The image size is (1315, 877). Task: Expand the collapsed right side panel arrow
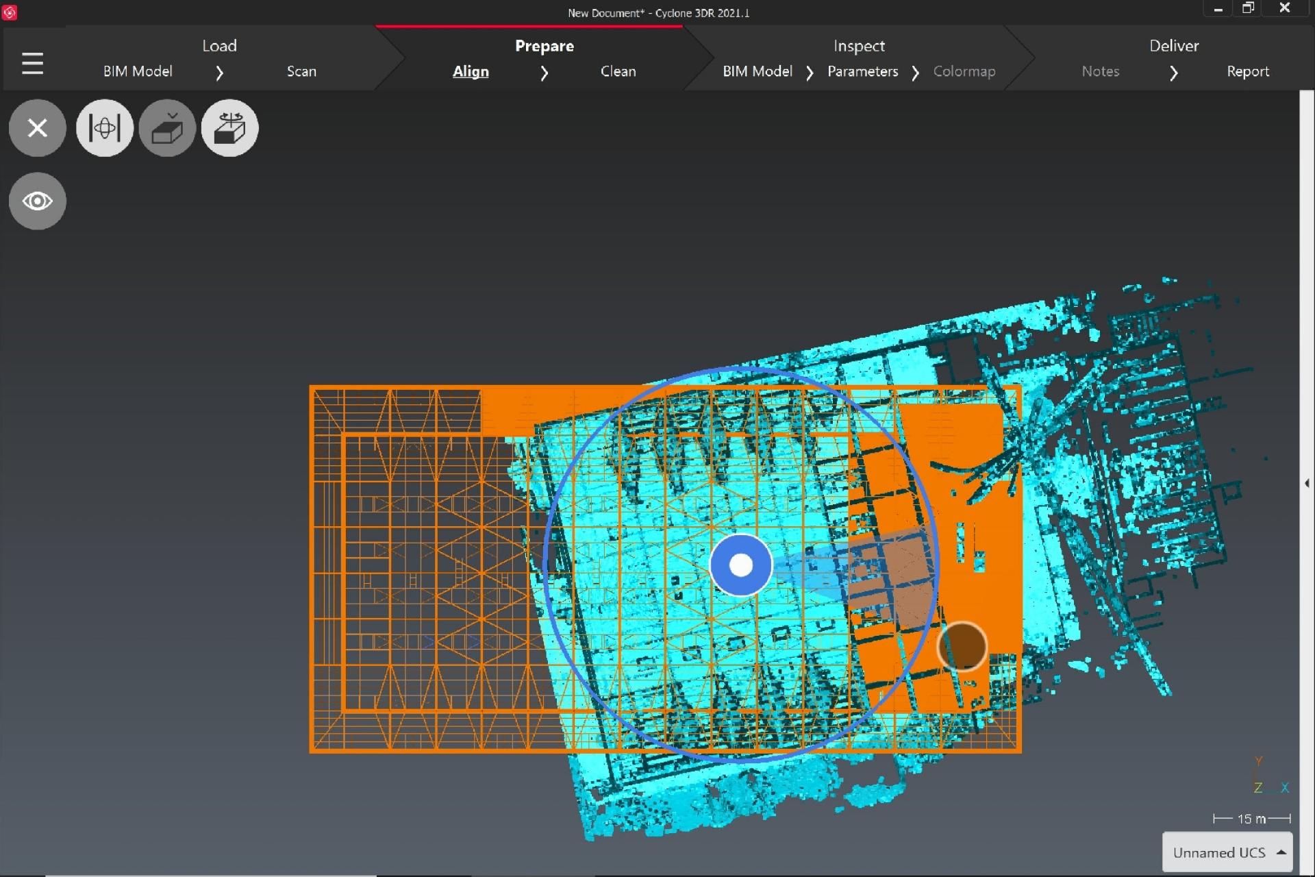tap(1307, 483)
